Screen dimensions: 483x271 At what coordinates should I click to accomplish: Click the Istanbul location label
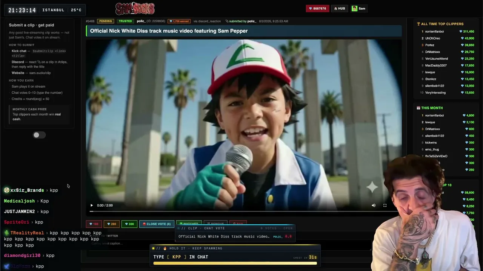(53, 10)
